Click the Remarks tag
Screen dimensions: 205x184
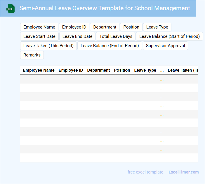click(x=32, y=55)
